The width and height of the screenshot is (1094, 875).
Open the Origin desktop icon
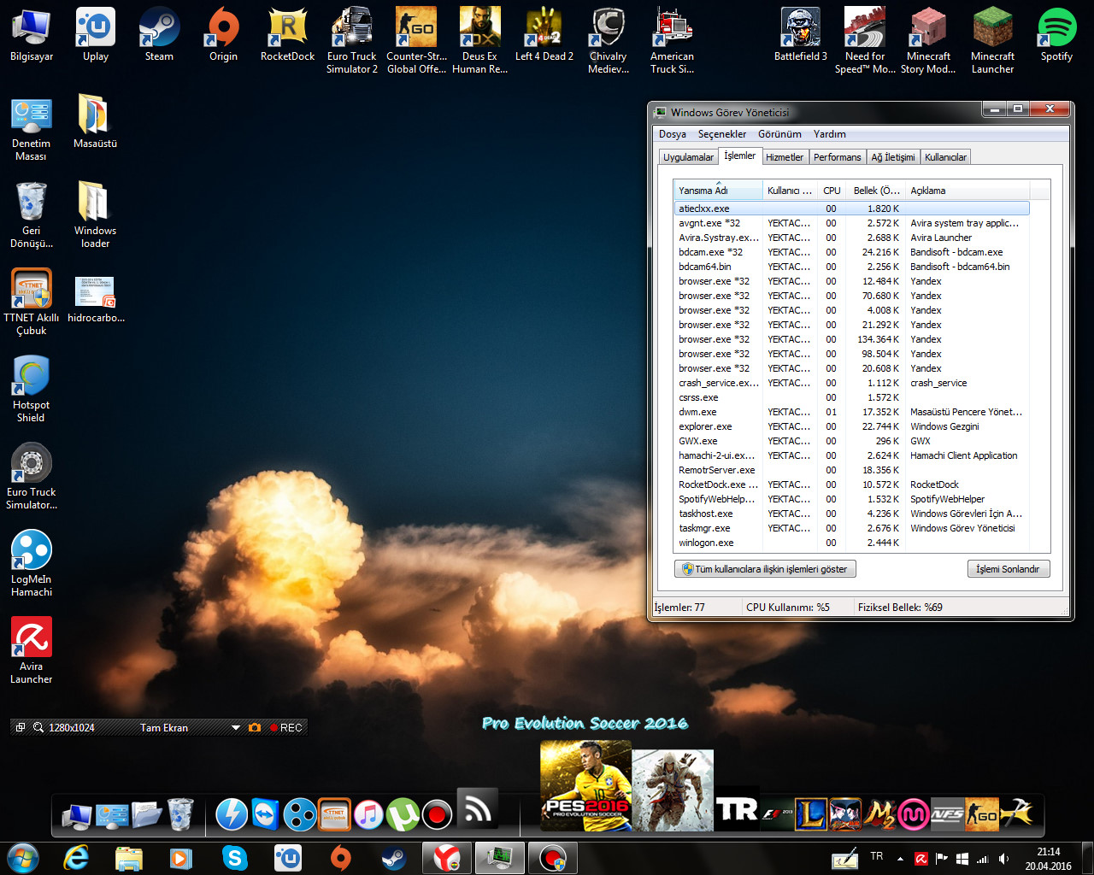click(223, 34)
